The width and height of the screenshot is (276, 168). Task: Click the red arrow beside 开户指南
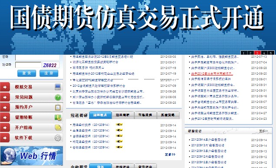(5, 128)
